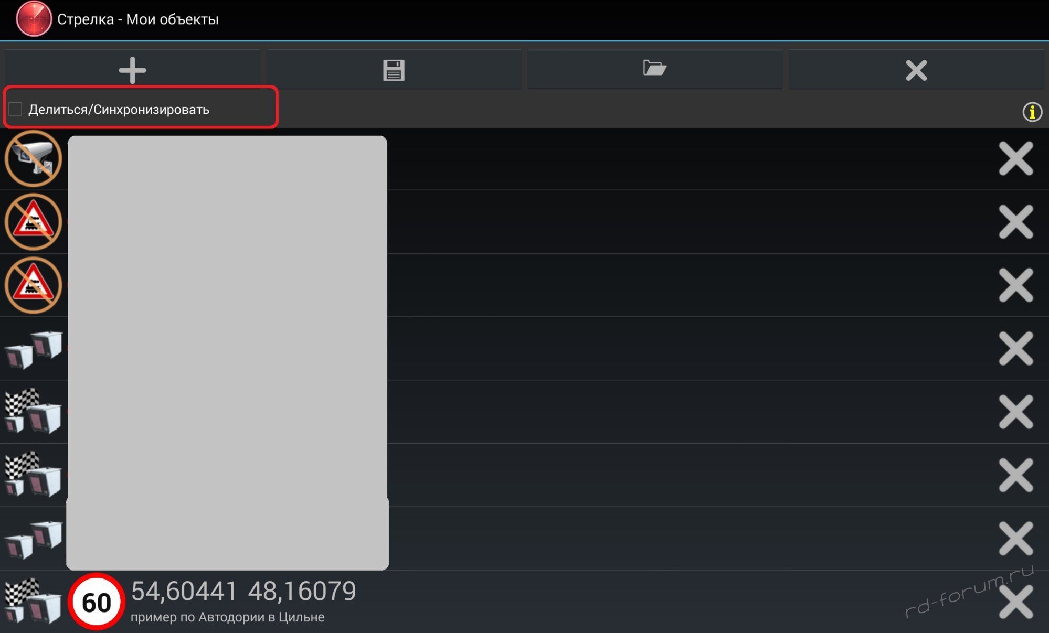Select the first crossed-out railway crossing icon
Screen dimensions: 1049x633
(34, 222)
